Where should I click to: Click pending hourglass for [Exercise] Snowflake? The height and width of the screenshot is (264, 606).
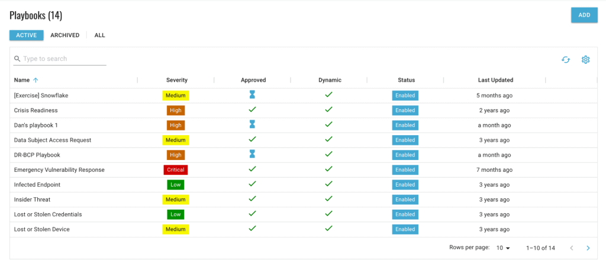pos(252,94)
